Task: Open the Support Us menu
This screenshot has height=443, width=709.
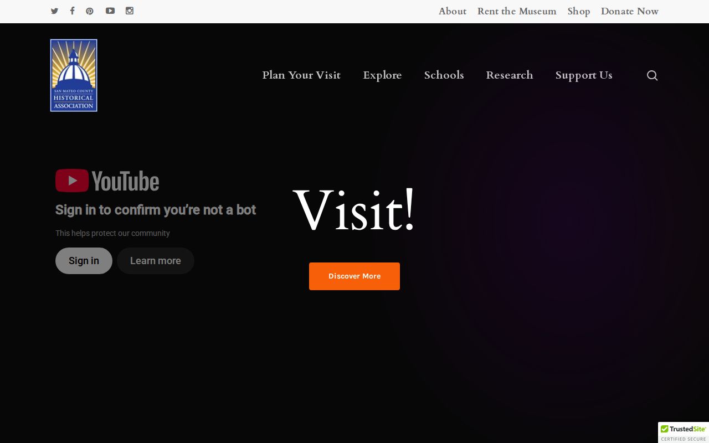Action: click(584, 75)
